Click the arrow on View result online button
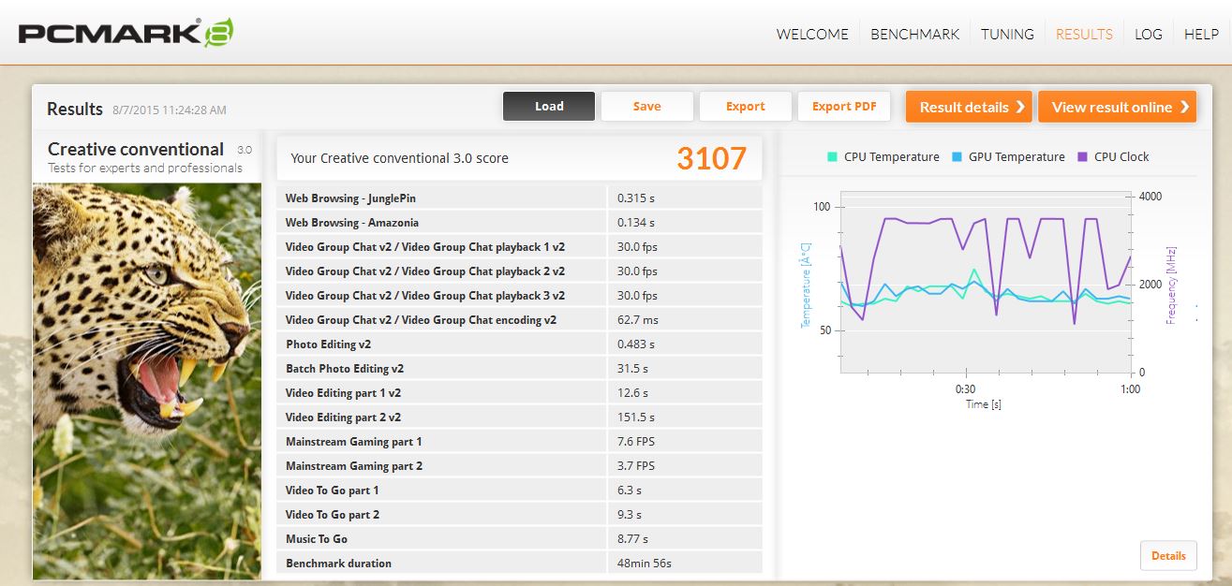Image resolution: width=1232 pixels, height=586 pixels. 1184,106
